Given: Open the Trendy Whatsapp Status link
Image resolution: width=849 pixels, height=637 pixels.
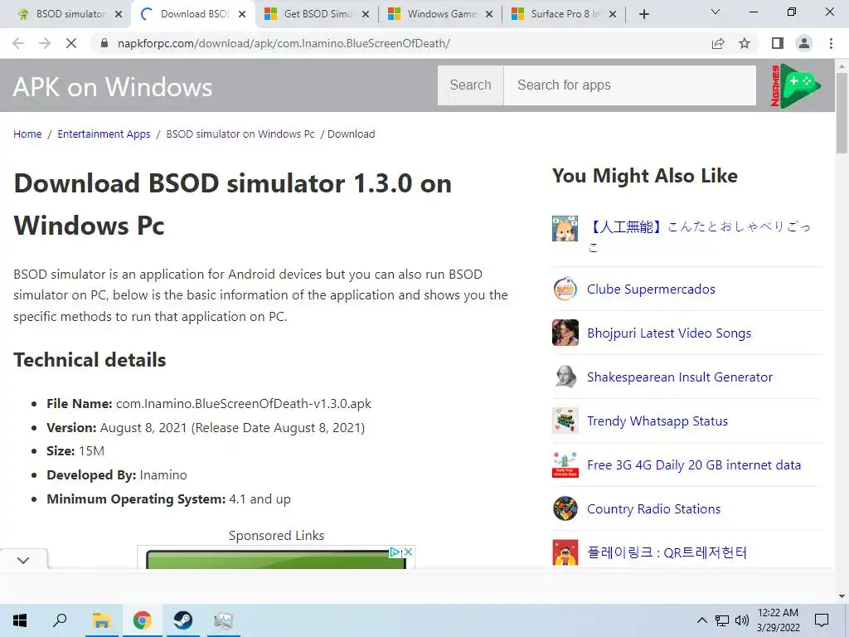Looking at the screenshot, I should (x=657, y=421).
